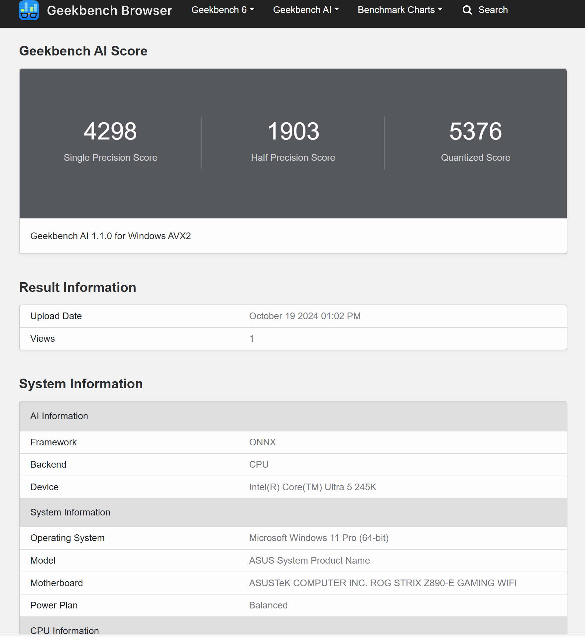
Task: Select the Intel Core Ultra 5 245K value
Action: coord(313,487)
